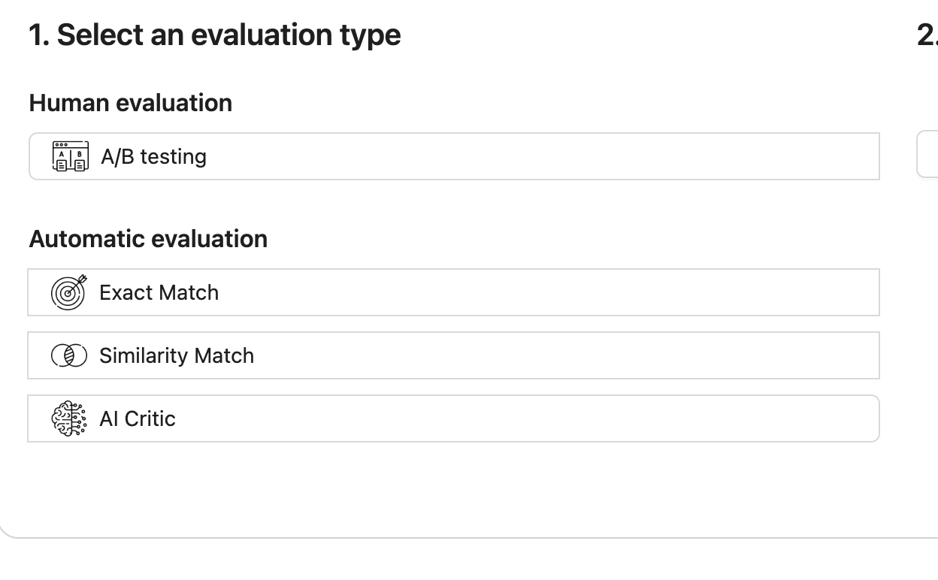
Task: Click the icon inside the A/B testing card
Action: [71, 156]
